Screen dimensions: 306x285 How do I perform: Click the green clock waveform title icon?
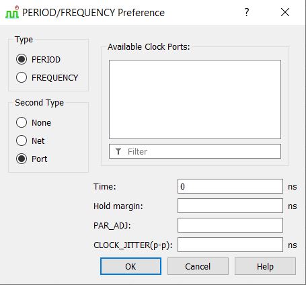pyautogui.click(x=12, y=13)
